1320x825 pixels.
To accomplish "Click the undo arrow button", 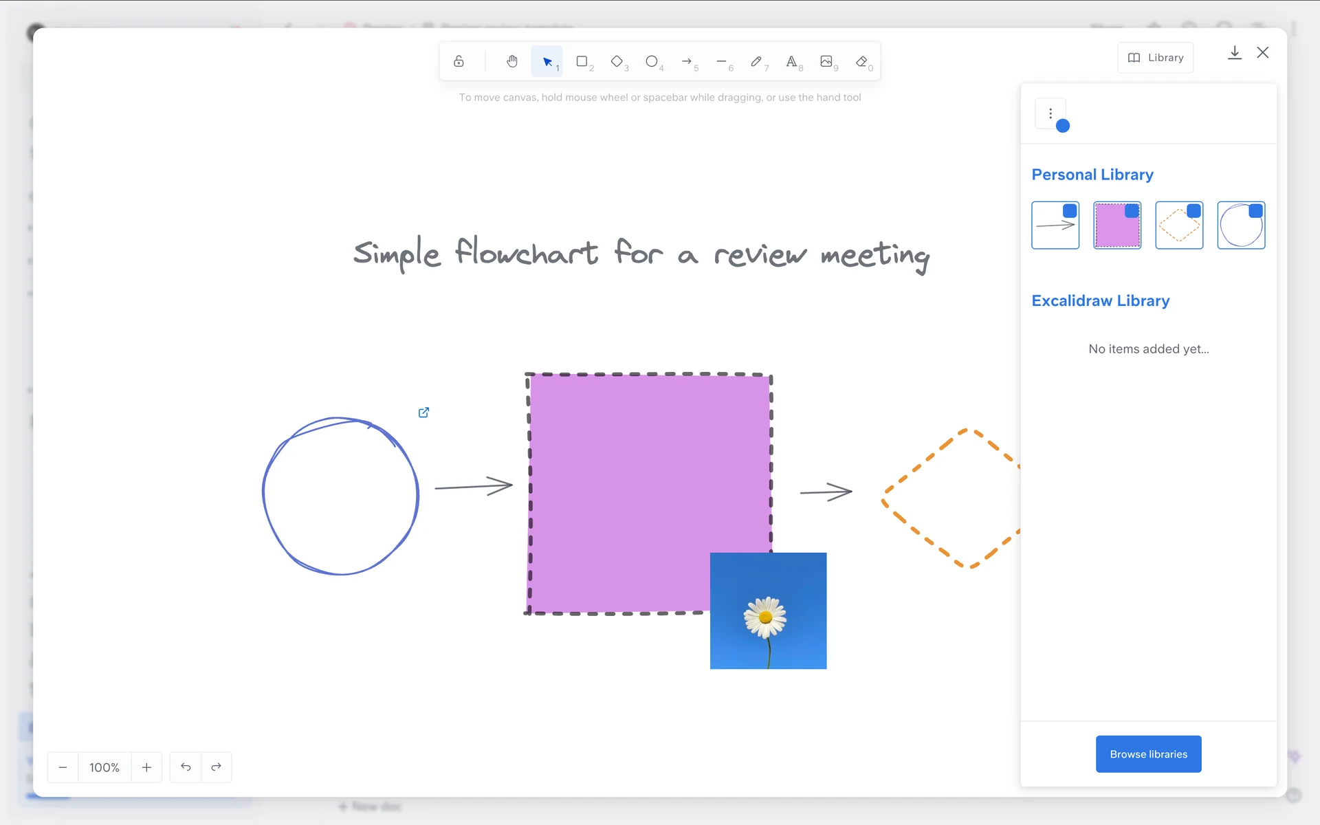I will click(x=186, y=767).
